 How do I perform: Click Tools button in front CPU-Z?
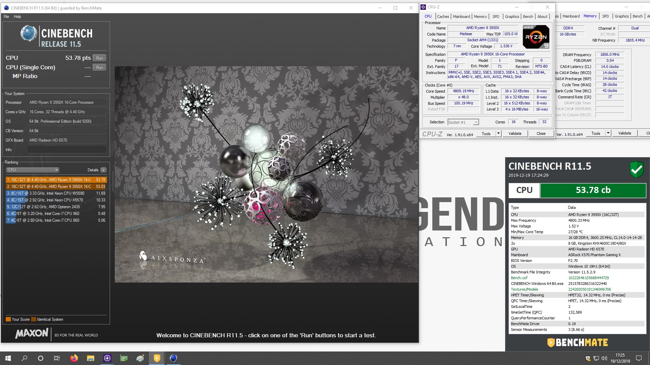[486, 133]
